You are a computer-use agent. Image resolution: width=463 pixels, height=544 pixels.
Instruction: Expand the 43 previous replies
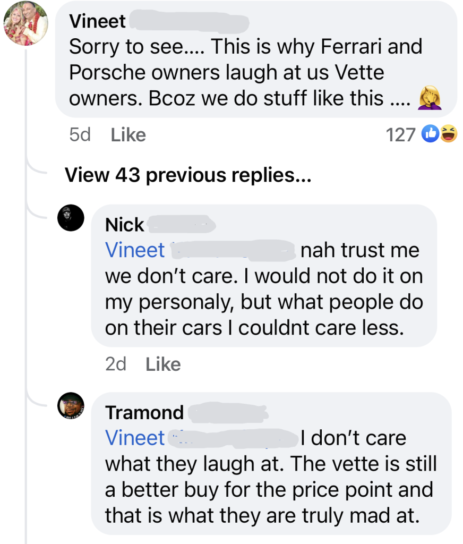pyautogui.click(x=187, y=175)
